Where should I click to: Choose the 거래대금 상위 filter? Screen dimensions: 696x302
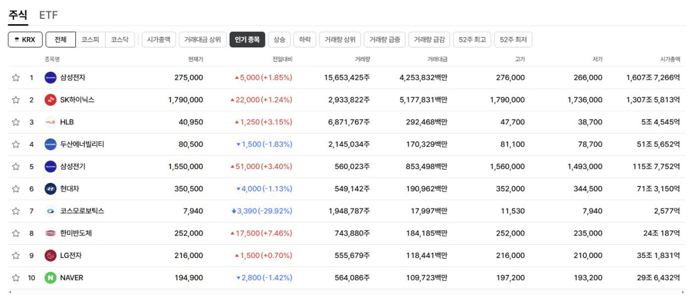202,40
